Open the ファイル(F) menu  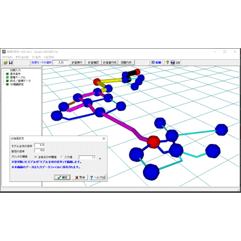7,57
